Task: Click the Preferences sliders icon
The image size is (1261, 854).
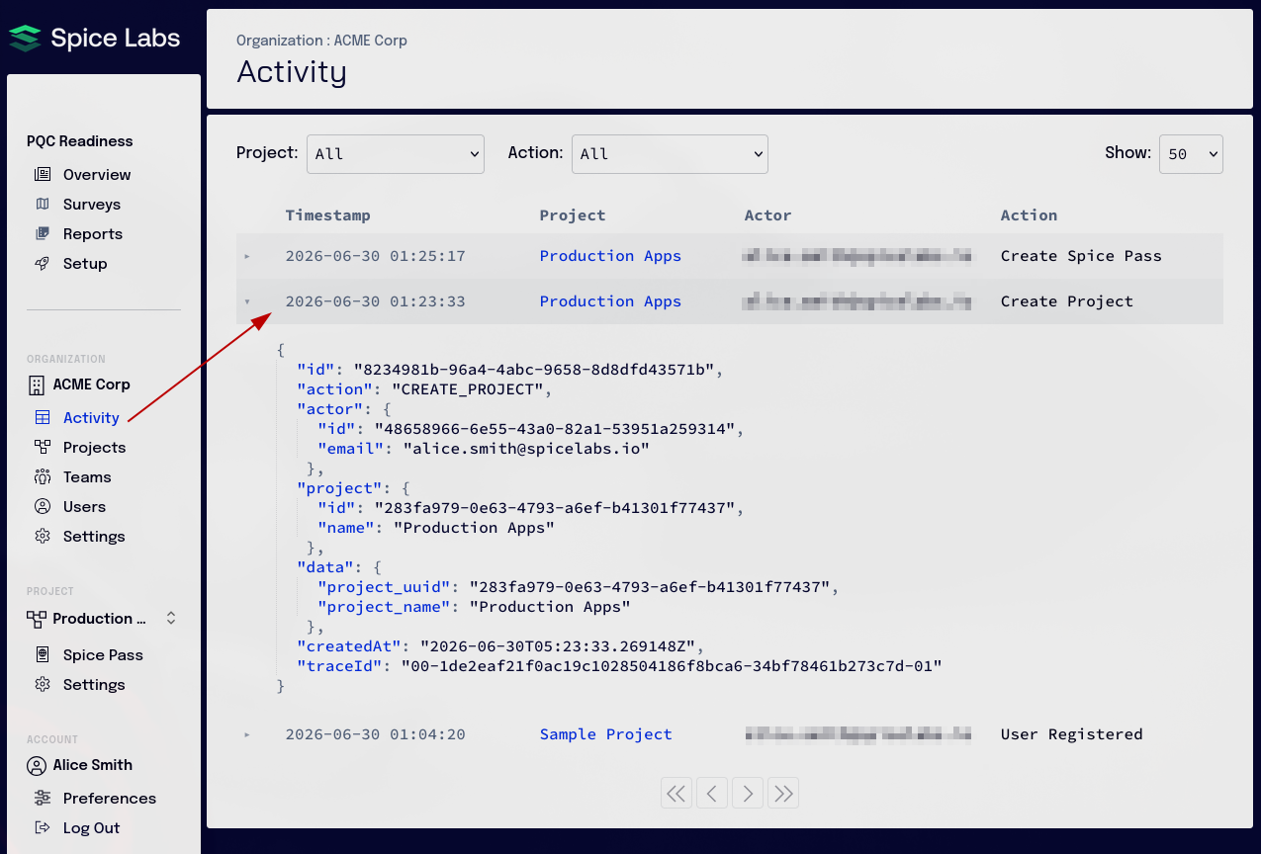Action: [x=43, y=799]
